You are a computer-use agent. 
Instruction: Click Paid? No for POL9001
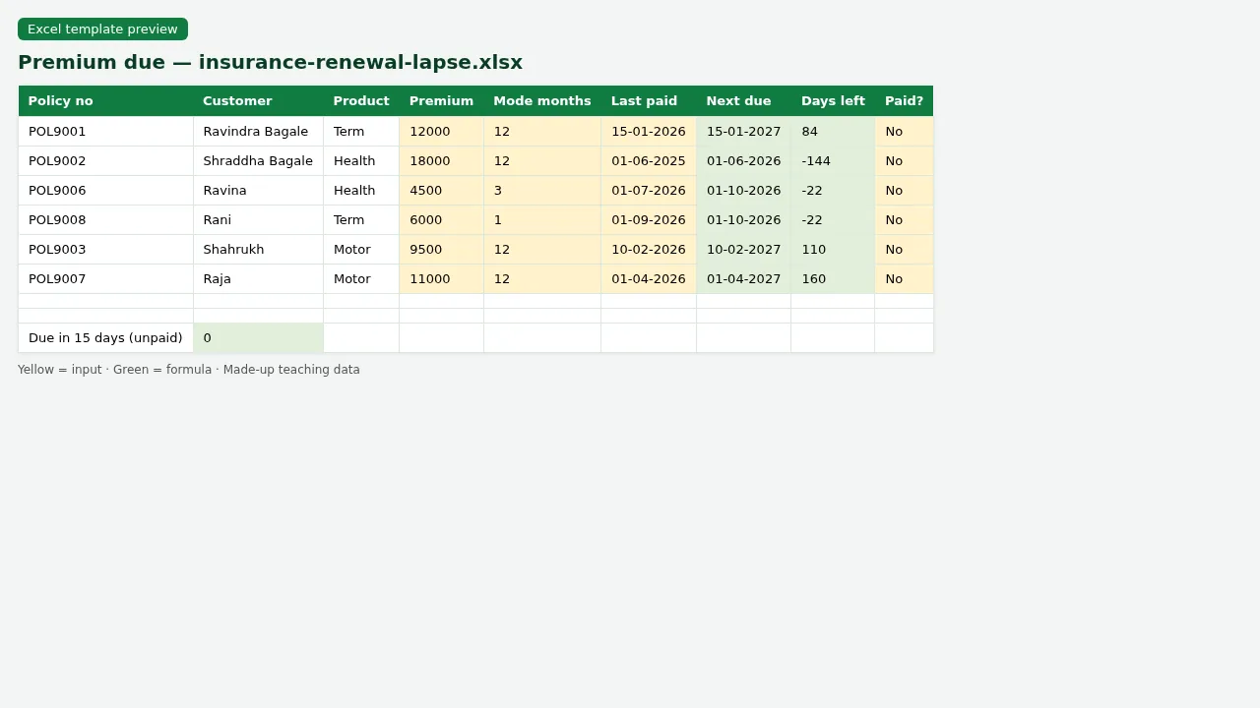click(904, 132)
